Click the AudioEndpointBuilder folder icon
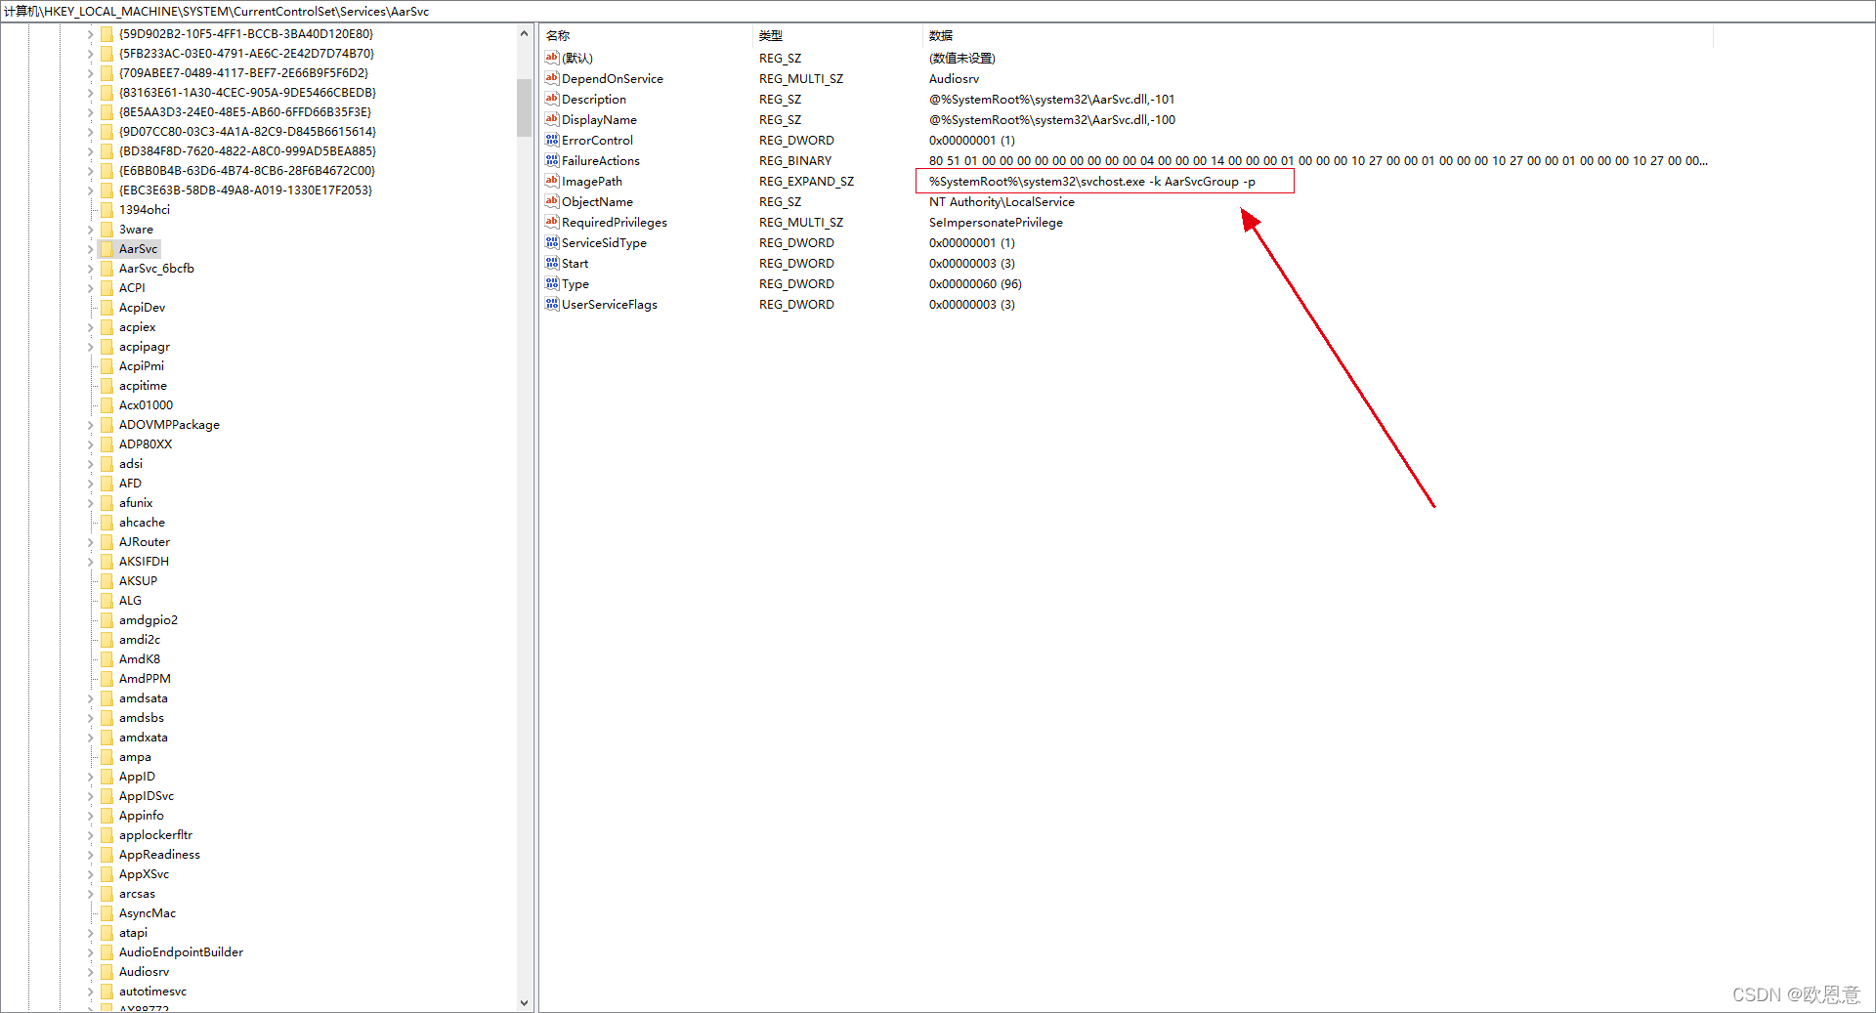The image size is (1876, 1013). (x=107, y=952)
